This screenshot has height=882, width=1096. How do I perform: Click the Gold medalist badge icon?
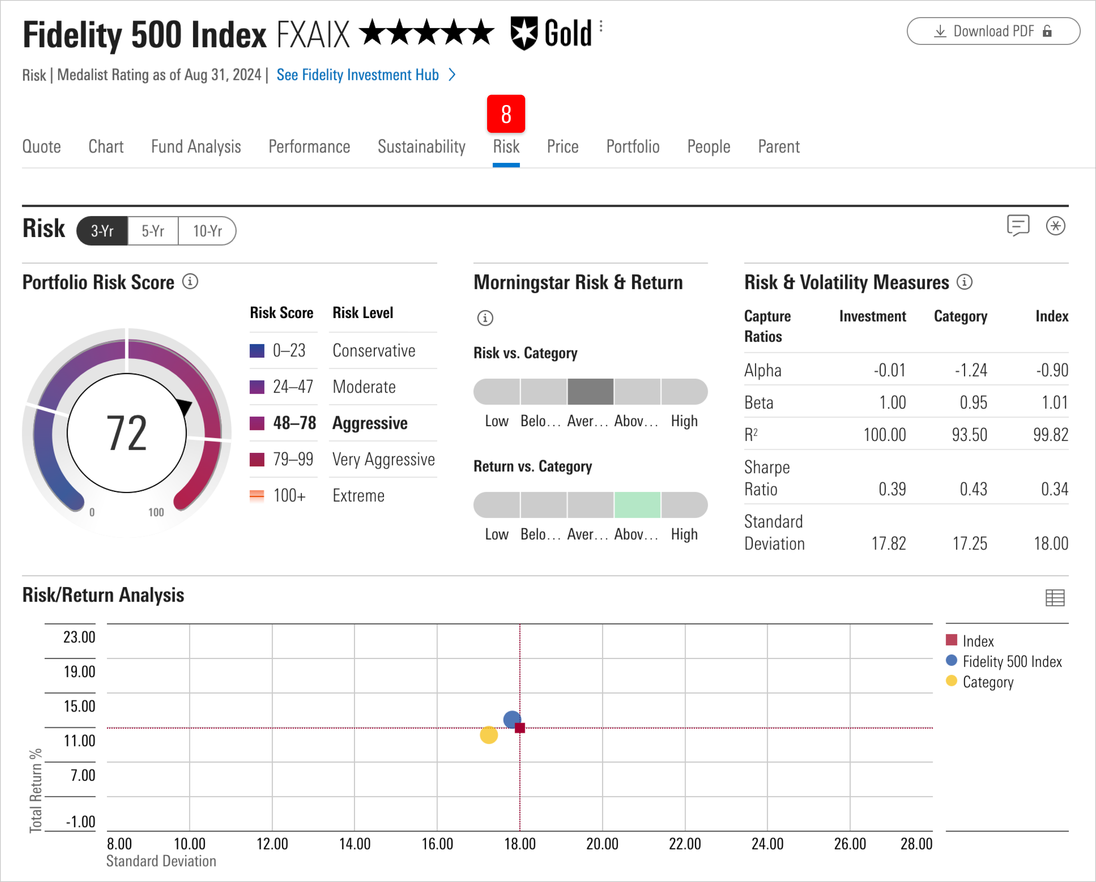click(x=524, y=33)
